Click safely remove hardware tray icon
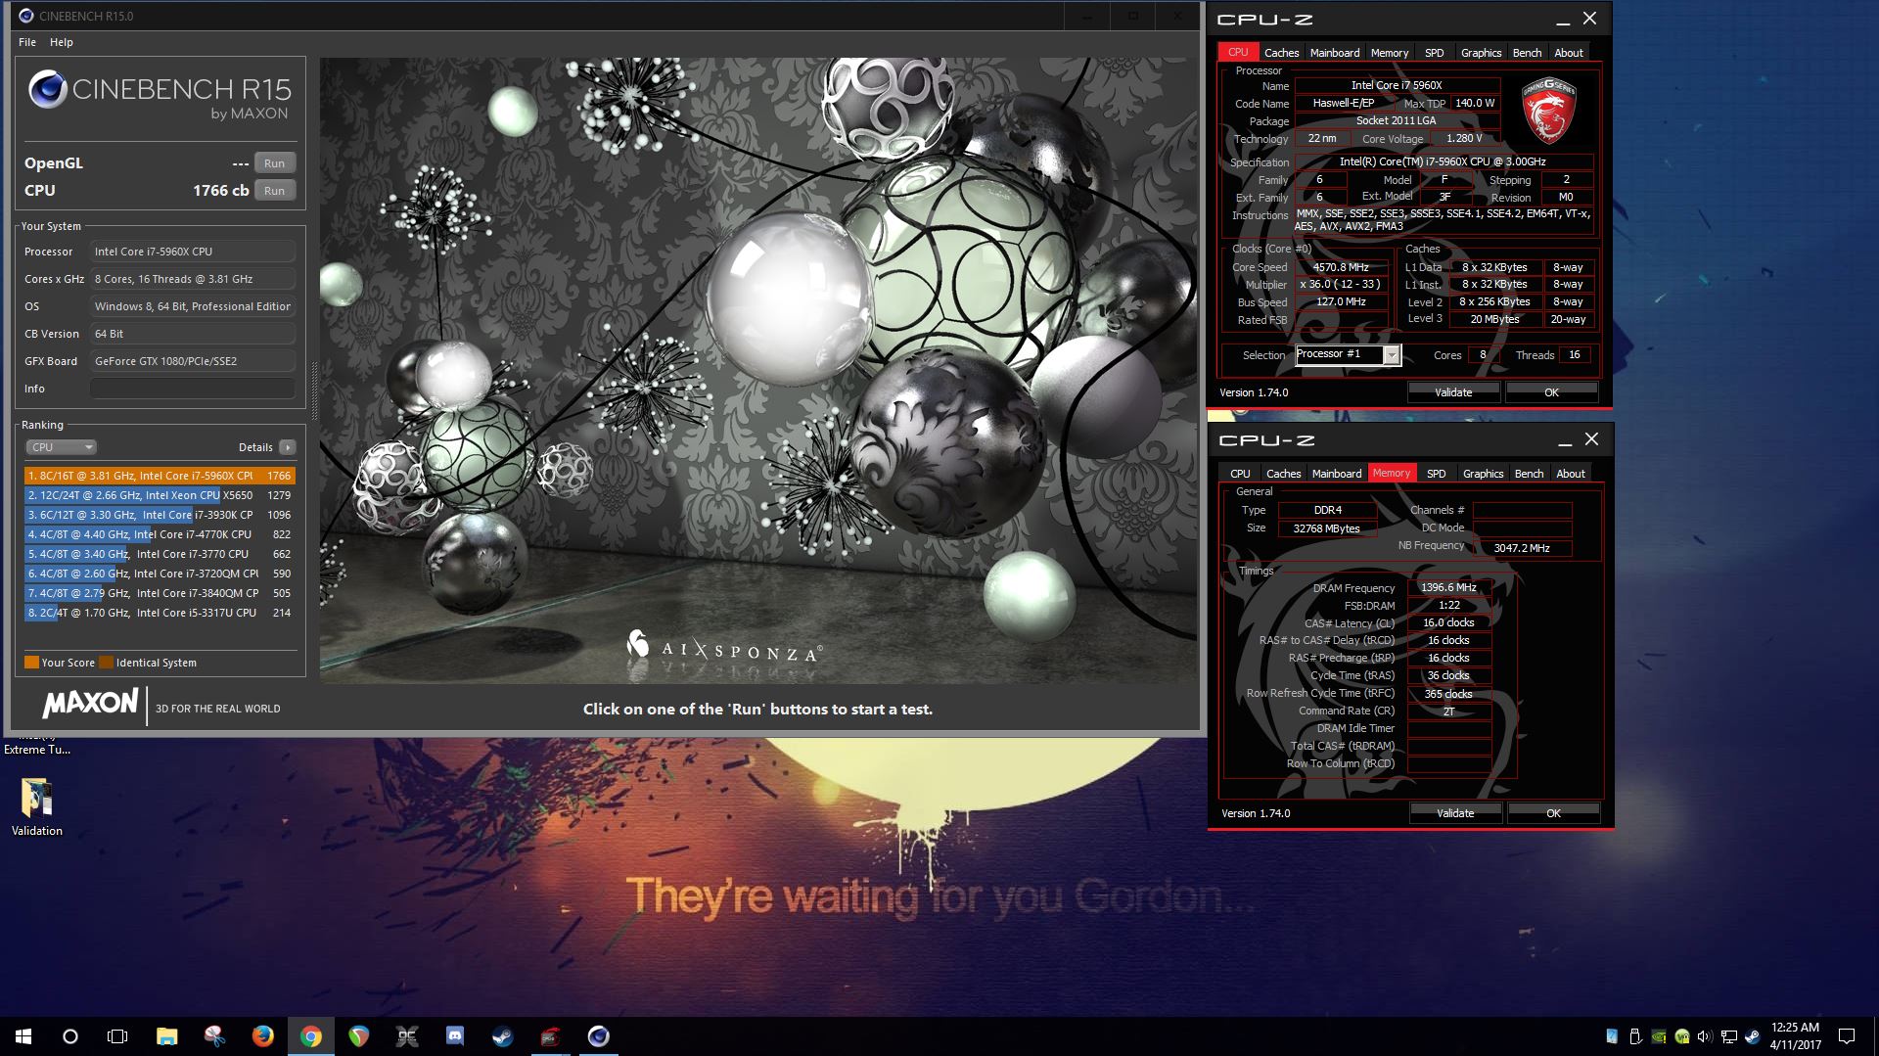 coord(1635,1036)
